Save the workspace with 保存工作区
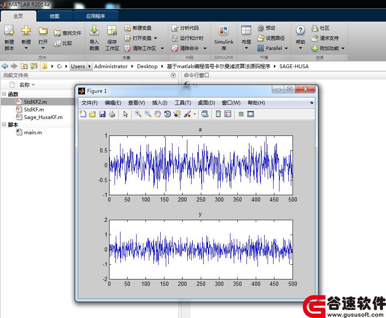This screenshot has height=318, width=386. point(112,38)
